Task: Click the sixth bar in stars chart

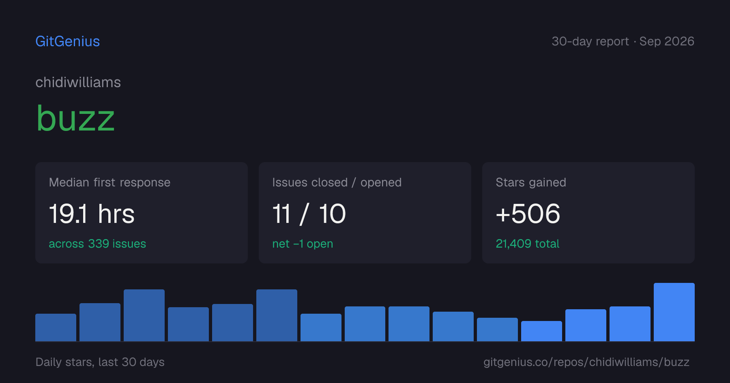Action: coord(277,315)
